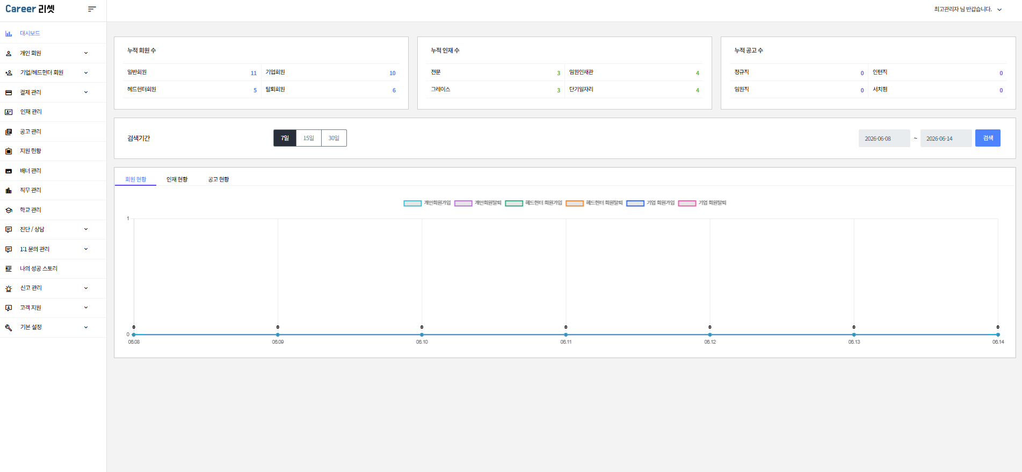The width and height of the screenshot is (1022, 472).
Task: Click the 신고 관리 siren icon
Action: coord(9,288)
